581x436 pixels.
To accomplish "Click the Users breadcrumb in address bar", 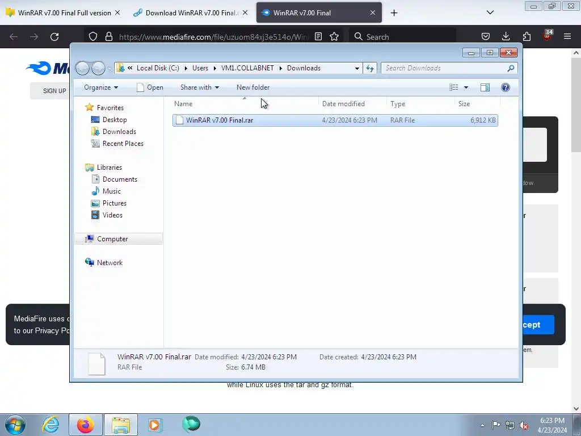I will coord(200,68).
